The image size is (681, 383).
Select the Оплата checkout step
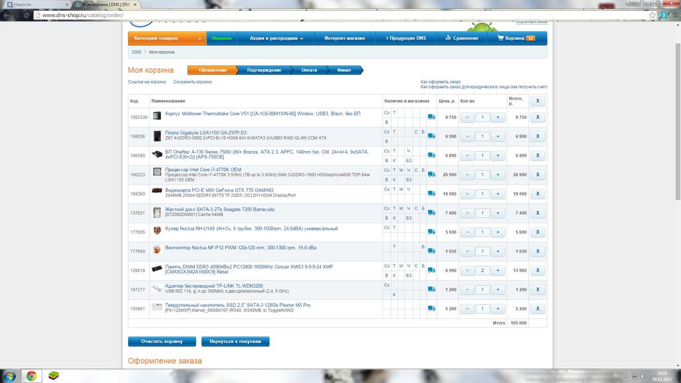[309, 70]
